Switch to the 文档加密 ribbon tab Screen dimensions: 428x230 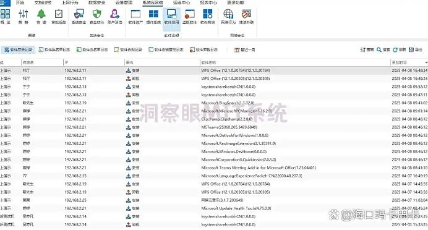pos(43,2)
